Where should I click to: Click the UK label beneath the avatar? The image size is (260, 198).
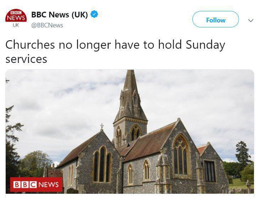[16, 25]
